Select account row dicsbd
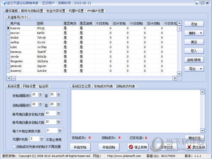The width and height of the screenshot is (212, 159). point(92,38)
